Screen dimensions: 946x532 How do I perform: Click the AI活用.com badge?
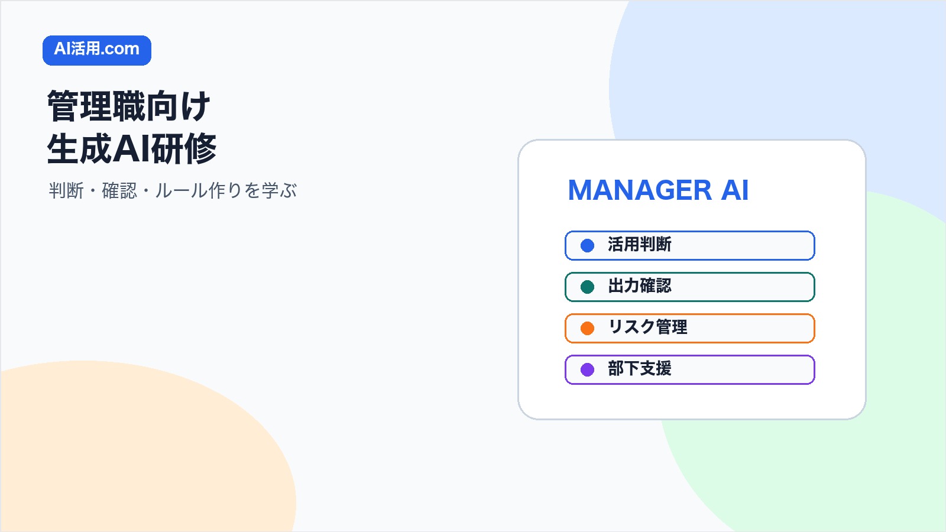coord(97,50)
